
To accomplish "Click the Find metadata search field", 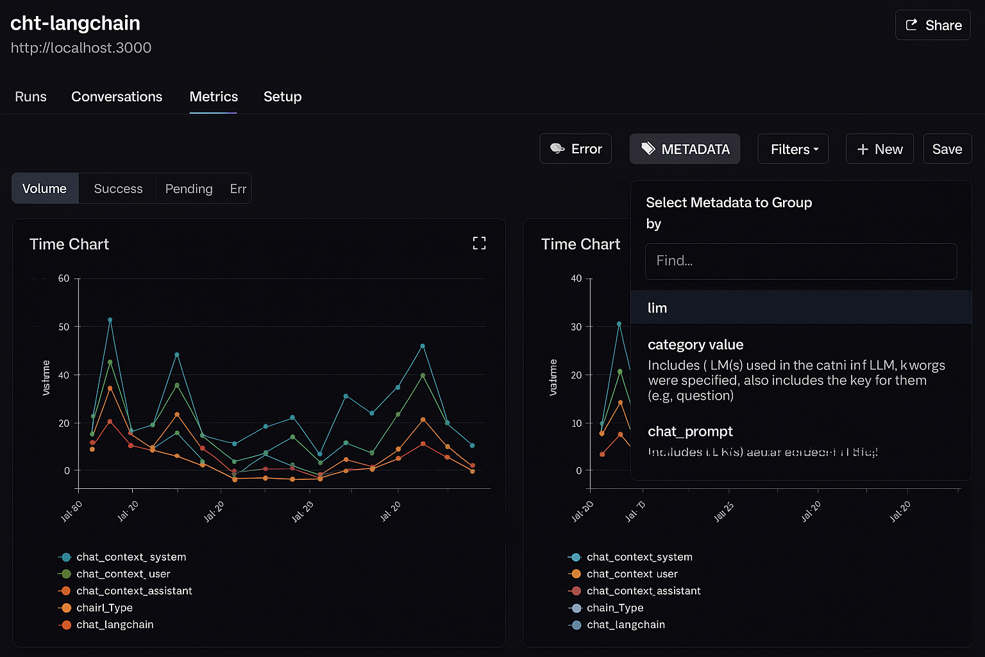I will pos(800,260).
